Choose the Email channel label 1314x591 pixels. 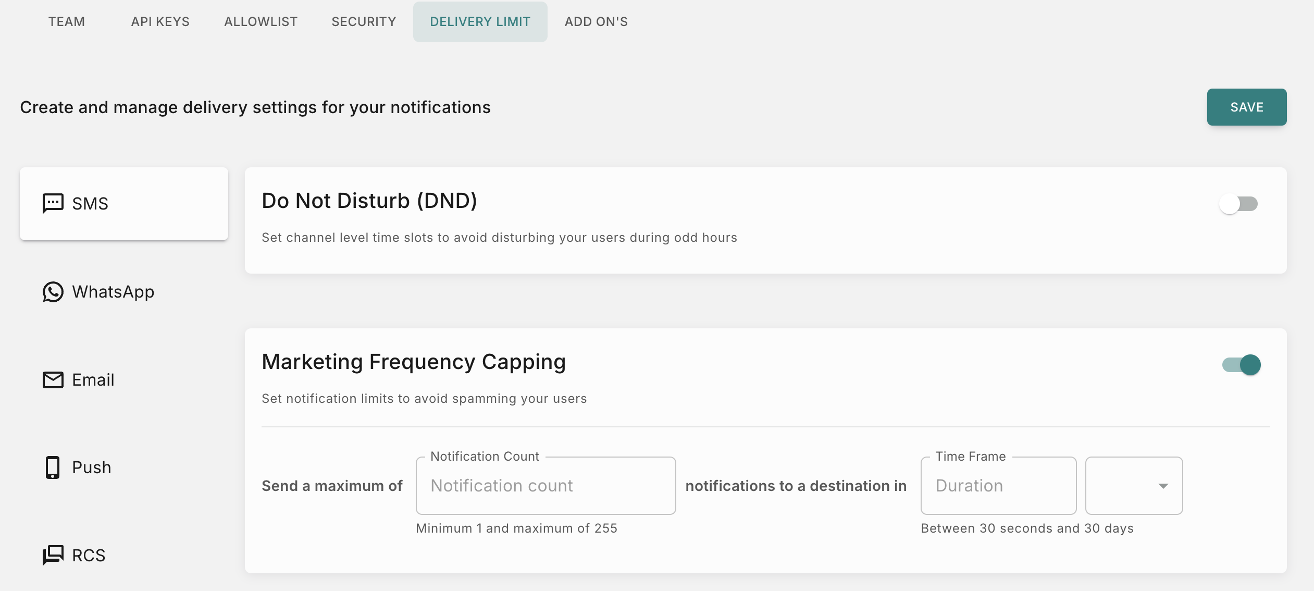pyautogui.click(x=93, y=380)
